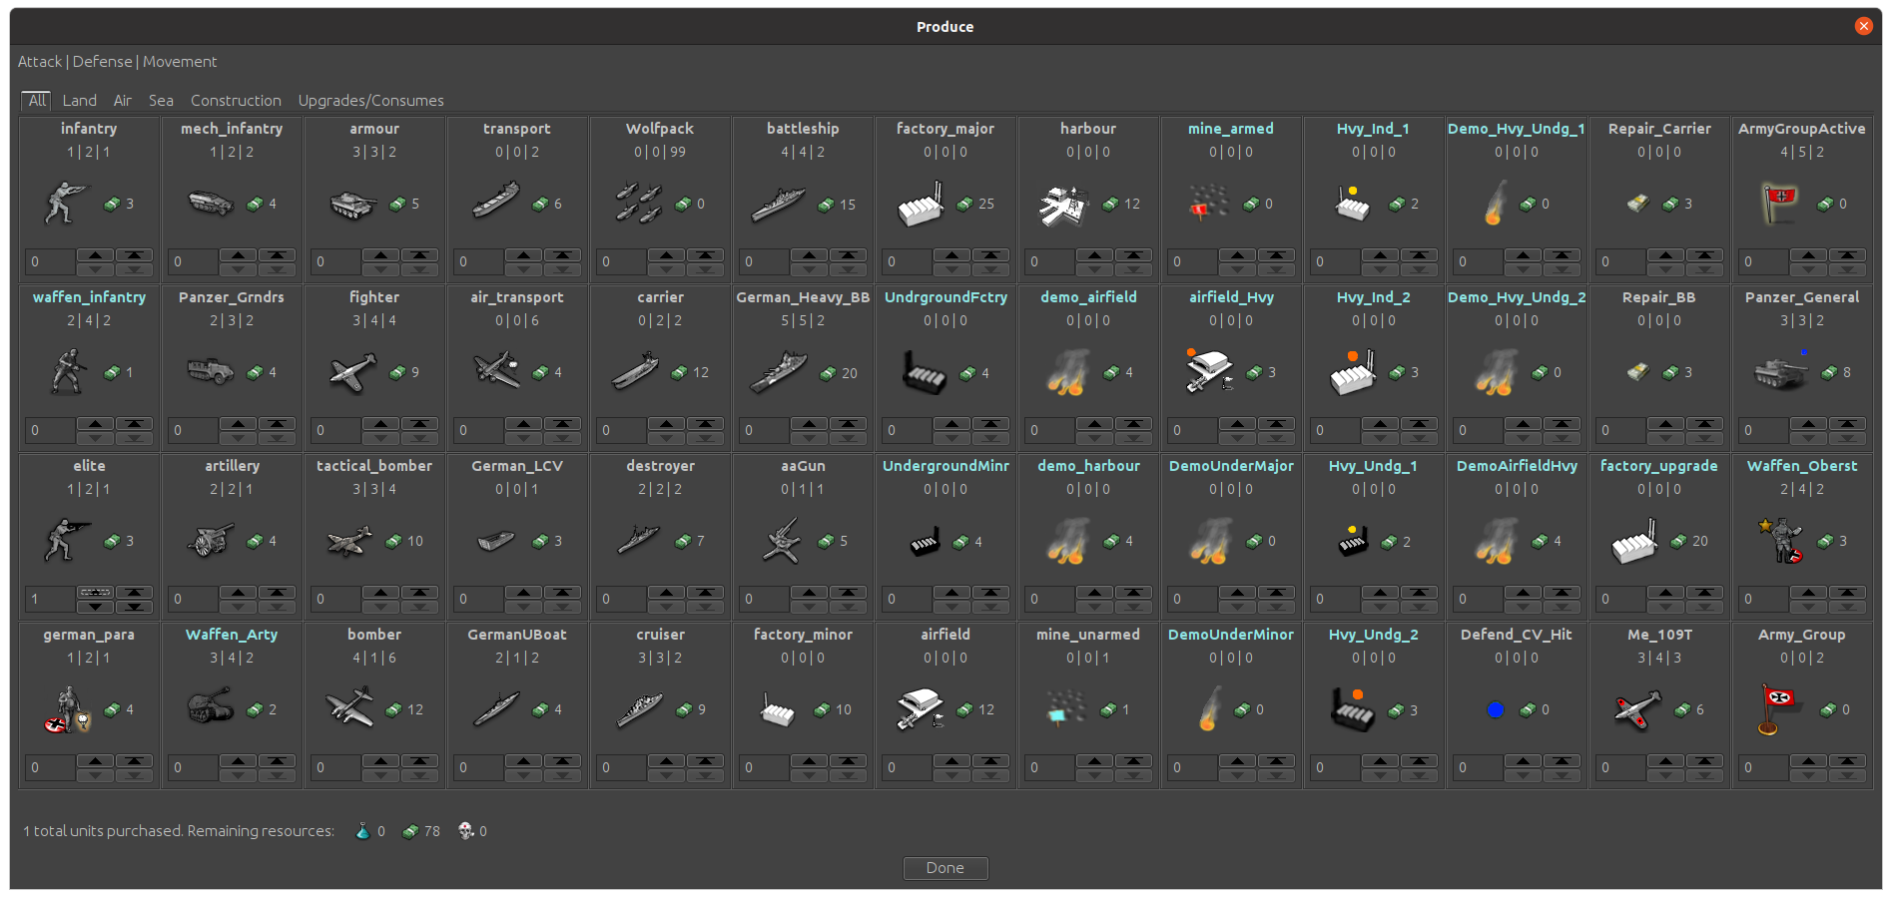Focus the bomber quantity input field

pyautogui.click(x=334, y=767)
